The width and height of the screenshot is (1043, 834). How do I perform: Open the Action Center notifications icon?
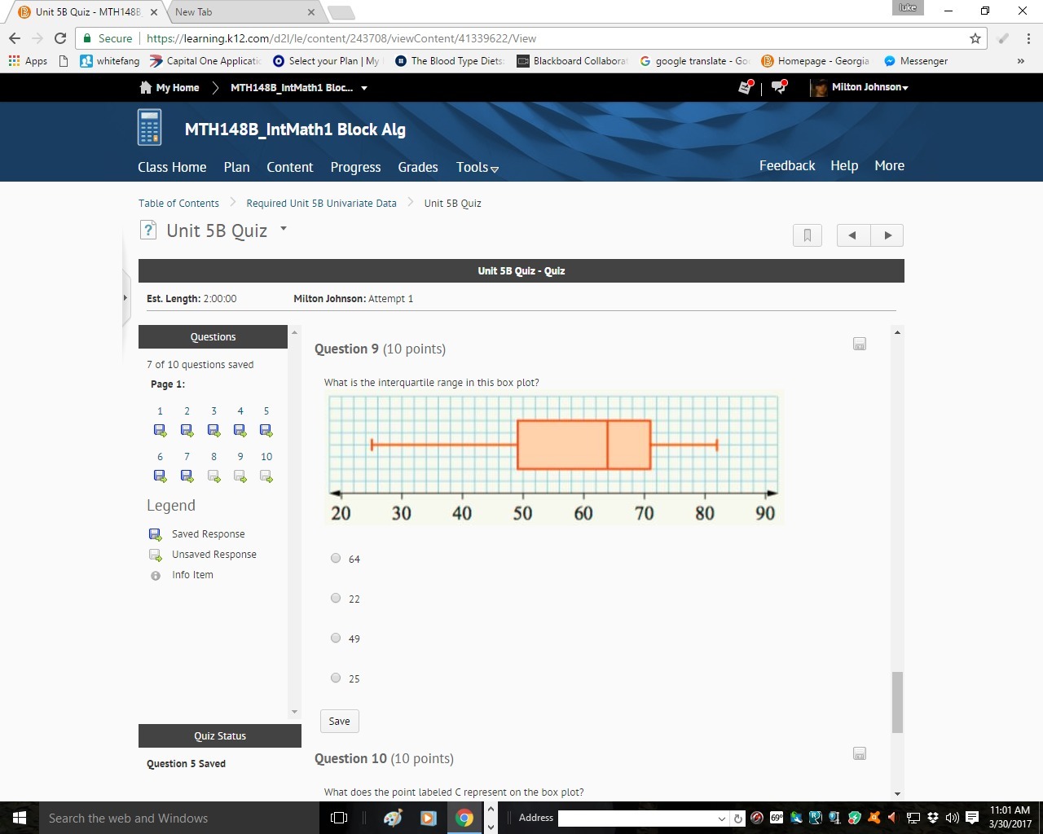(x=971, y=818)
